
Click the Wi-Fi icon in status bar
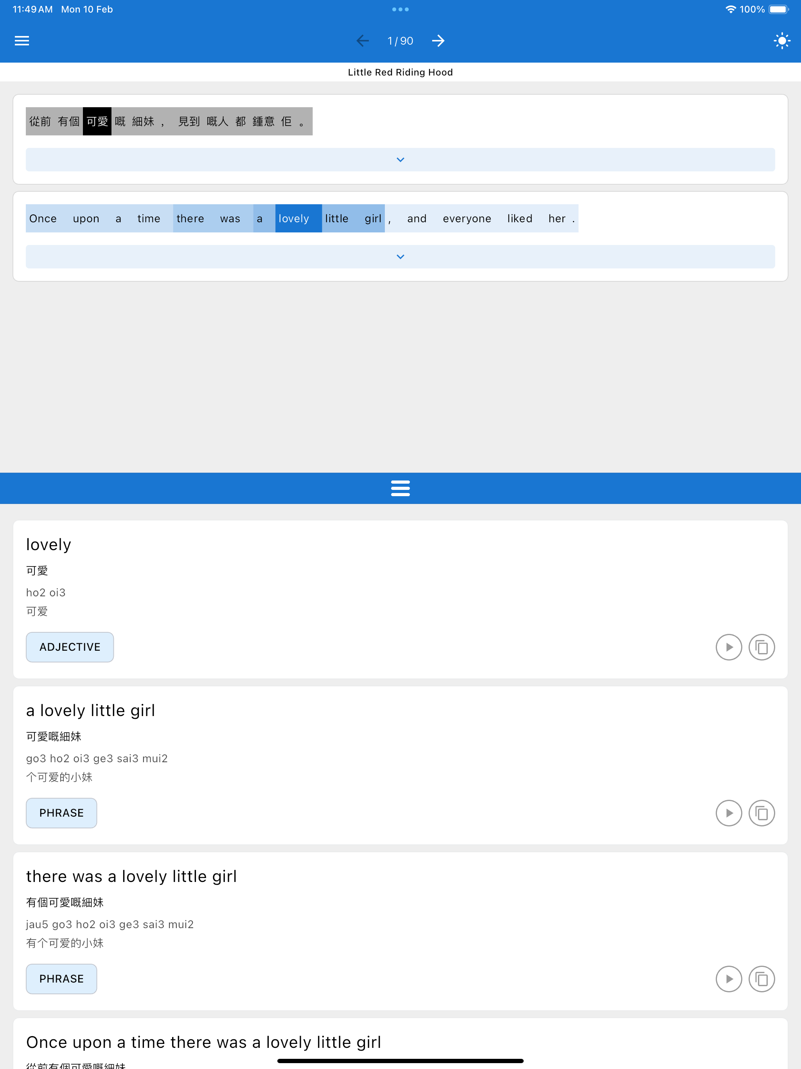click(x=731, y=9)
